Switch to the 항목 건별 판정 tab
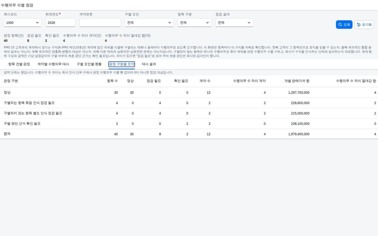This screenshot has width=378, height=236. click(19, 64)
